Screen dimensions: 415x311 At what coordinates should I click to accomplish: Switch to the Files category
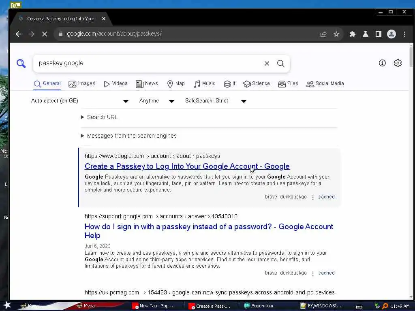click(x=288, y=83)
